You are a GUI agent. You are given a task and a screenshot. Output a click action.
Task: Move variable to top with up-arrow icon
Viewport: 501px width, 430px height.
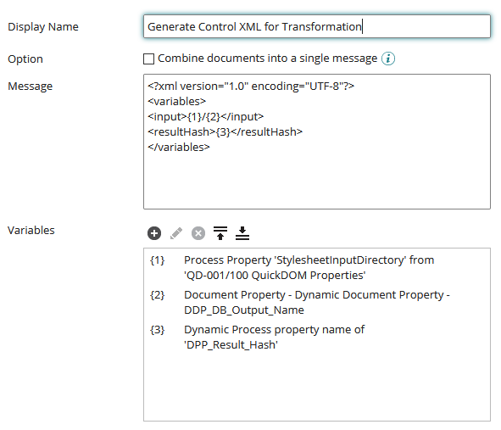pyautogui.click(x=220, y=233)
